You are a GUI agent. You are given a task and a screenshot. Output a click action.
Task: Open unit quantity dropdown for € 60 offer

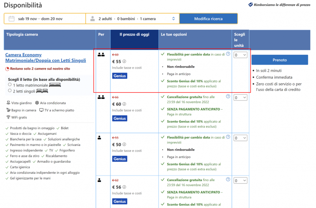point(240,98)
